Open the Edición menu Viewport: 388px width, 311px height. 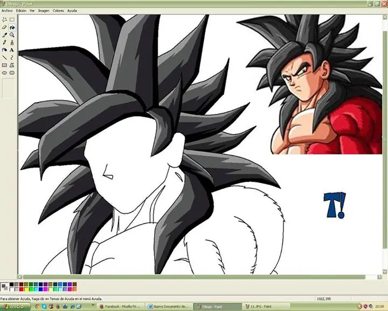(21, 11)
